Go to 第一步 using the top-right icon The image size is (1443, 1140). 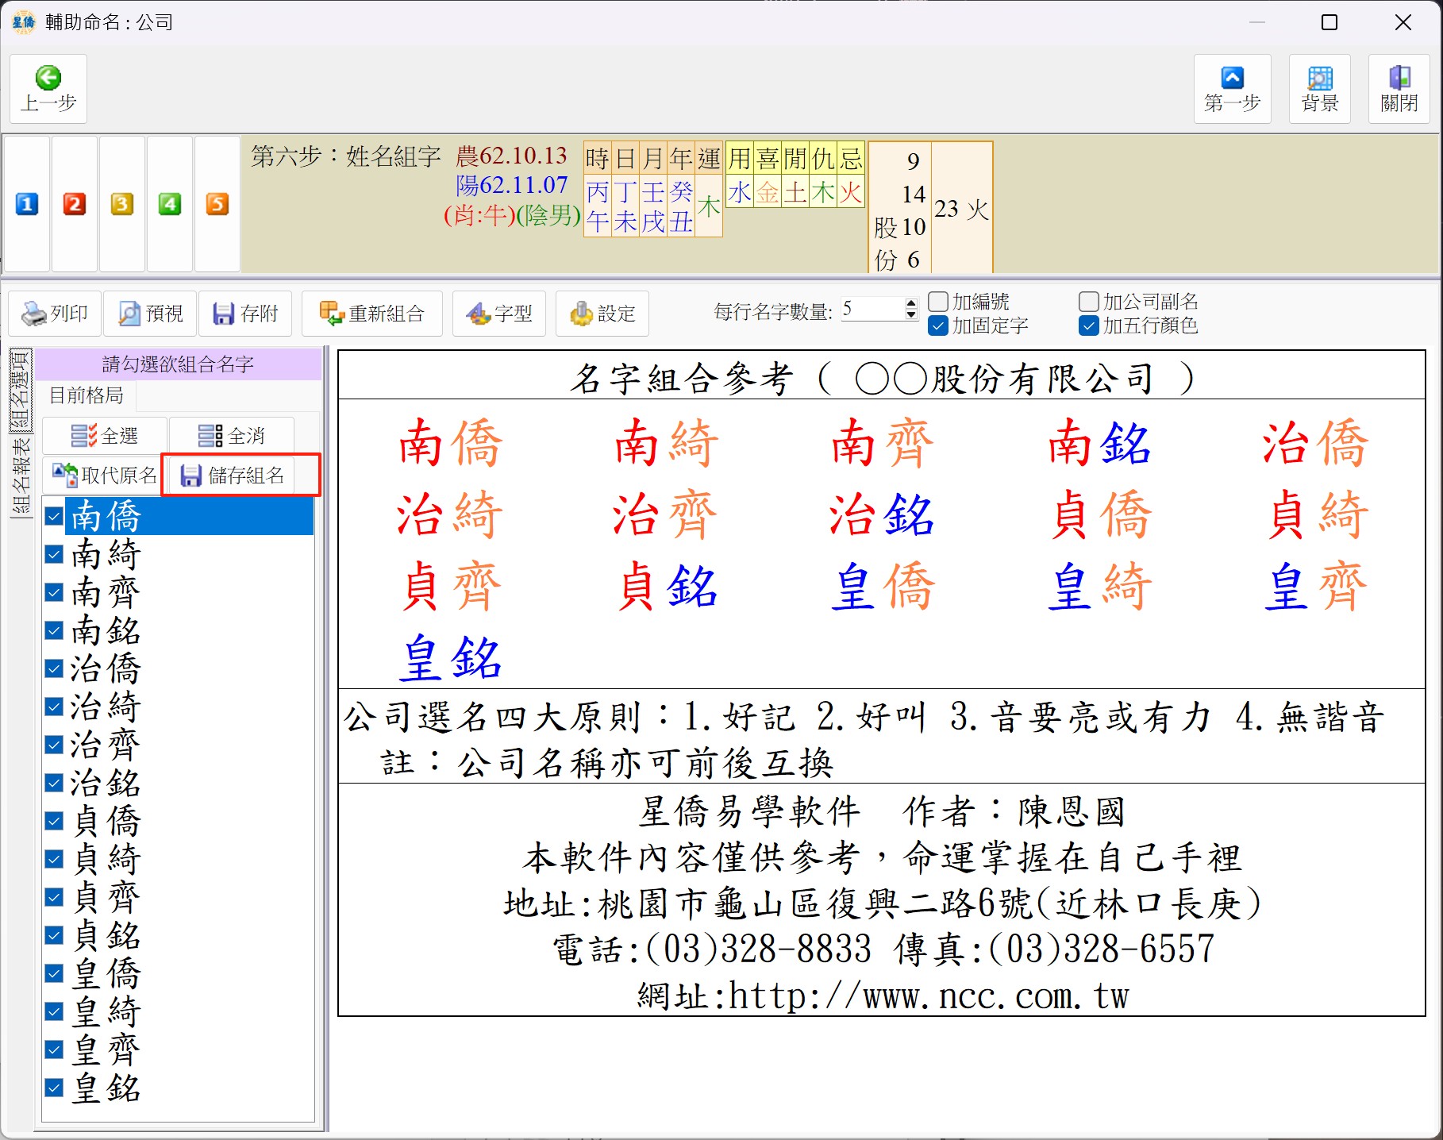(x=1231, y=88)
